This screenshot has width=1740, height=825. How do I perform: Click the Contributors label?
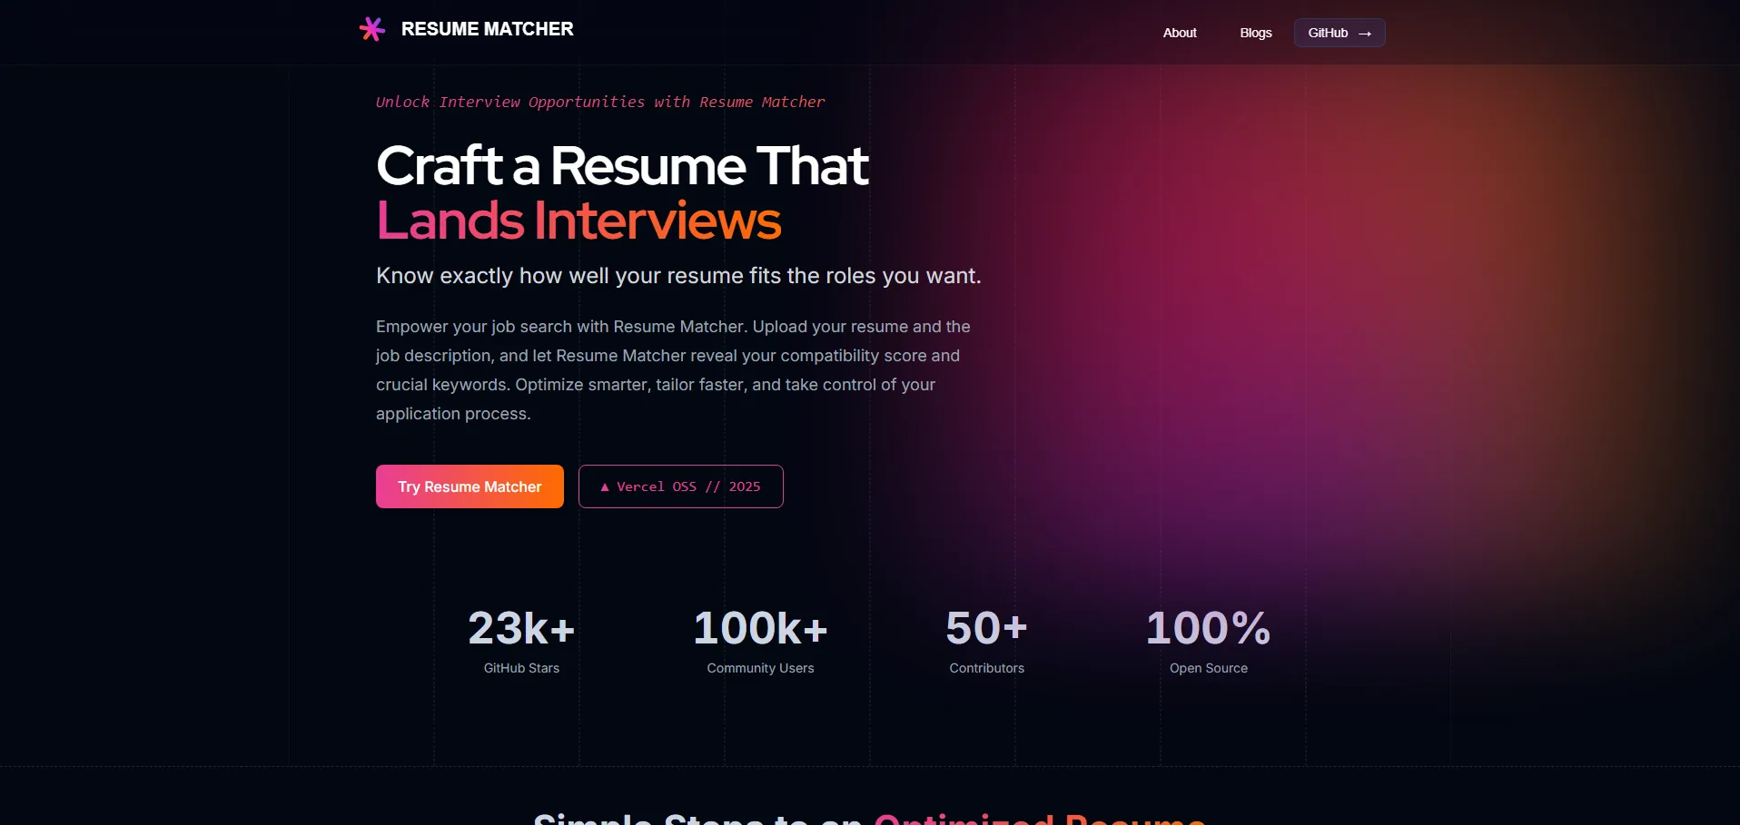[986, 668]
